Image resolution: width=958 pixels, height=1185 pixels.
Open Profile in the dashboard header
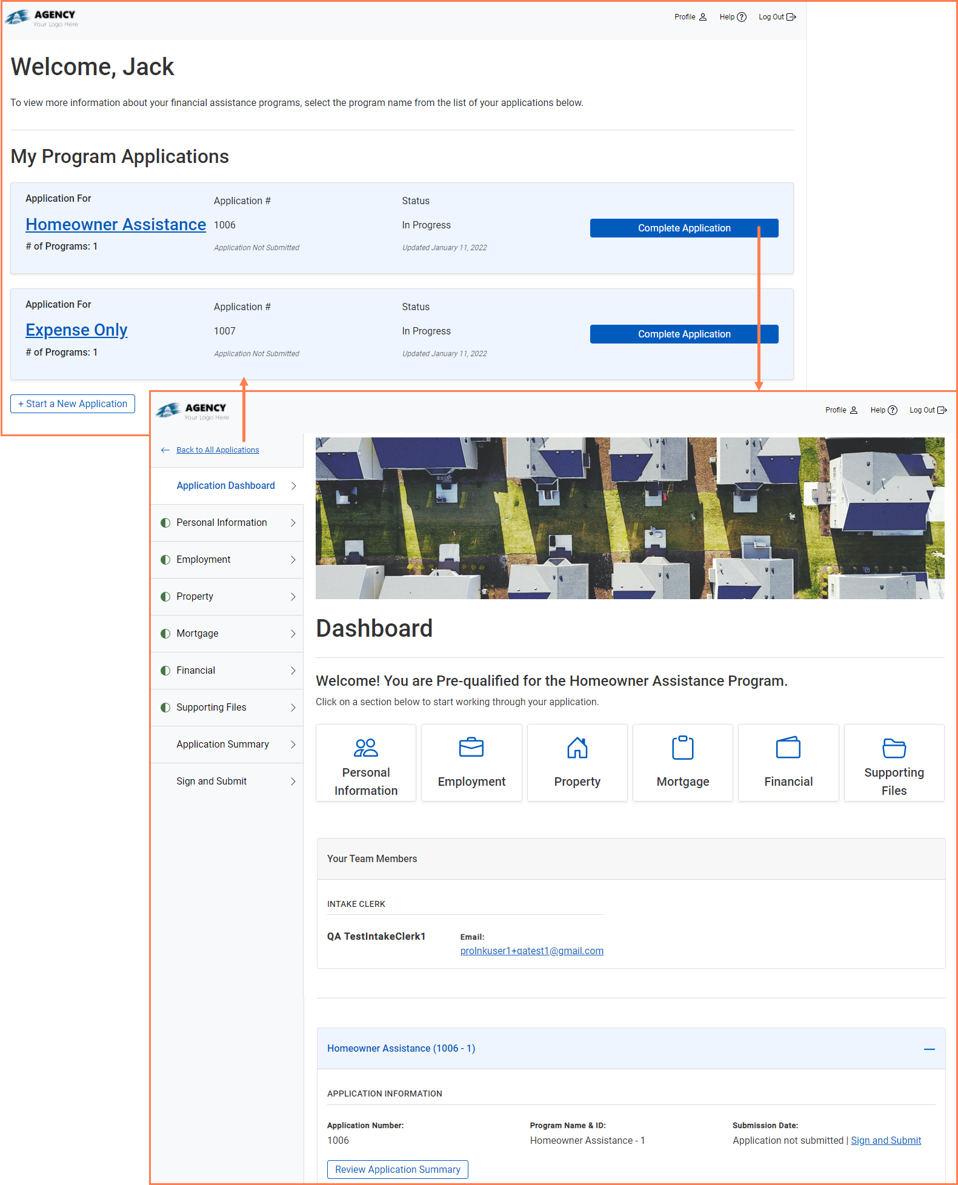point(841,410)
